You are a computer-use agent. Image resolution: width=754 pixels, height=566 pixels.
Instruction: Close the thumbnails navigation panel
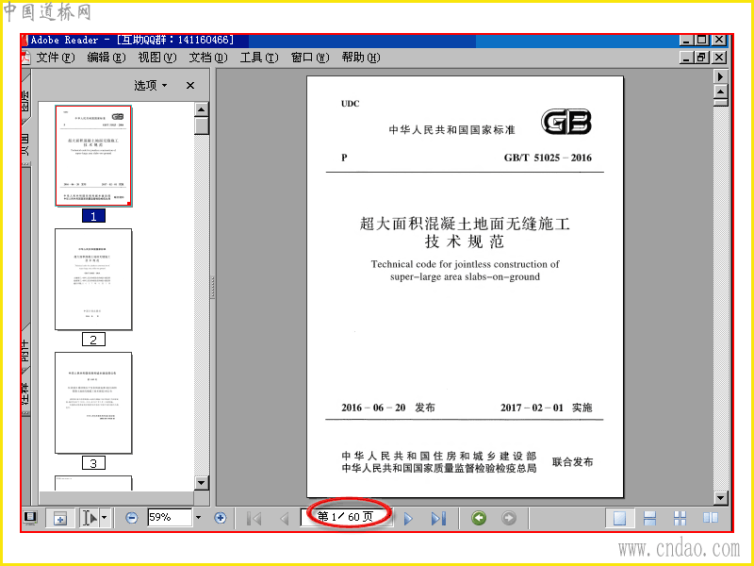[190, 86]
